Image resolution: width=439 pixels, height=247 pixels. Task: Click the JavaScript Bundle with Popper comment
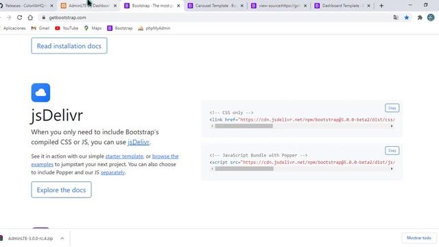coord(259,155)
